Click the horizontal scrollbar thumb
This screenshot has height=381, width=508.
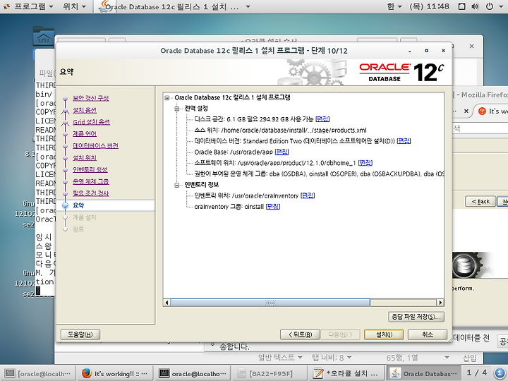point(270,303)
